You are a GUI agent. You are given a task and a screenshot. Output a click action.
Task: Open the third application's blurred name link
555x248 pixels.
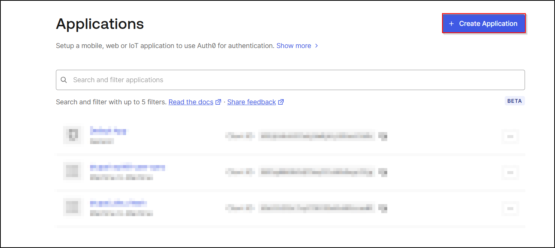coord(118,203)
